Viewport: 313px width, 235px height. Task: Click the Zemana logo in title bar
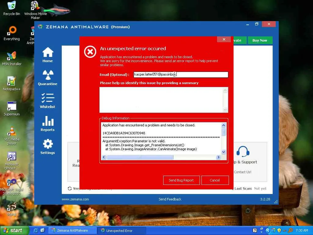point(40,27)
